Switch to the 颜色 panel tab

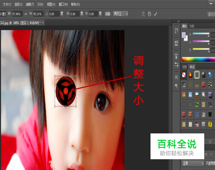184,26
